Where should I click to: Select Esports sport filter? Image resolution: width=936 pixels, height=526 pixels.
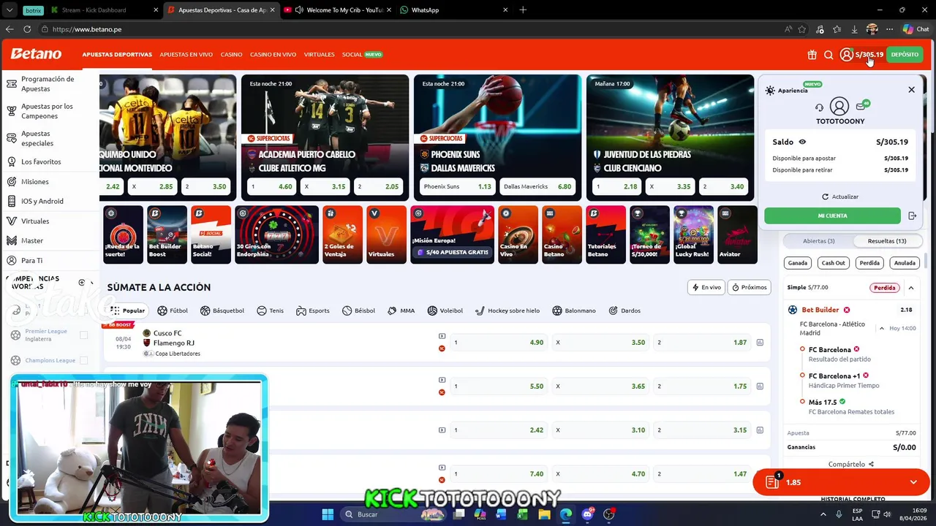tap(313, 310)
